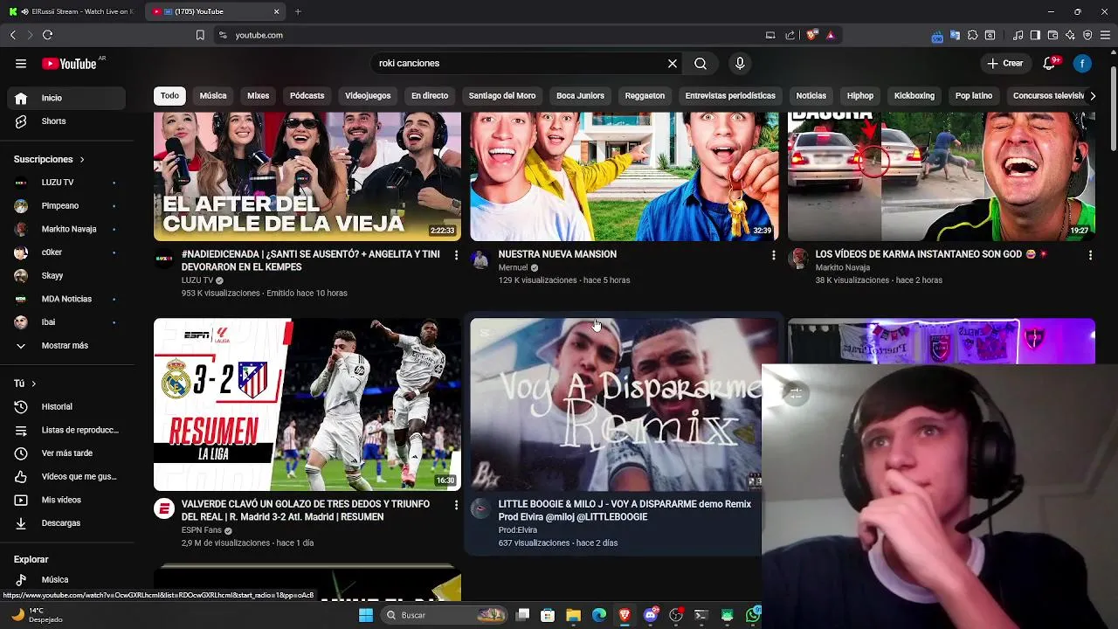Select the Música filter chip
The width and height of the screenshot is (1118, 629).
point(213,95)
